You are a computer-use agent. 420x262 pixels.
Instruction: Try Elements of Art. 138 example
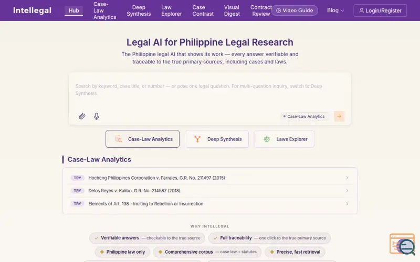pos(209,204)
